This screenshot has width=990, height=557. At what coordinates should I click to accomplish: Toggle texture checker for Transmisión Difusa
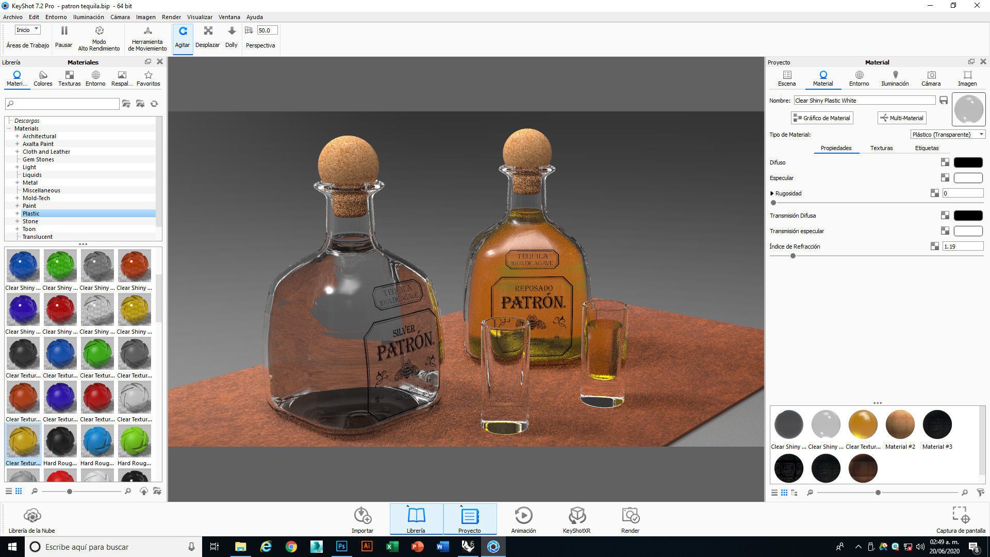coord(945,216)
